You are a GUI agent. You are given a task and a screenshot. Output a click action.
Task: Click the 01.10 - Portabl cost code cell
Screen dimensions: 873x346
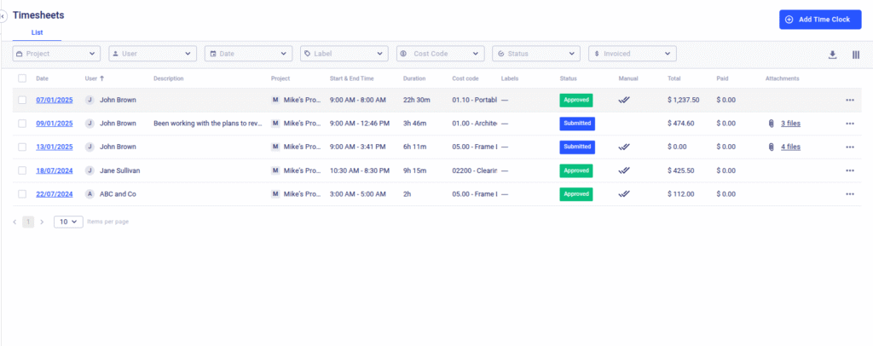pos(474,100)
